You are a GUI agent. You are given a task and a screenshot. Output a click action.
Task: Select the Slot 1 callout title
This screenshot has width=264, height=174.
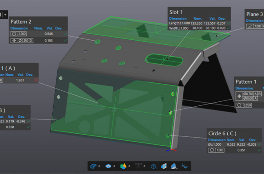click(176, 12)
